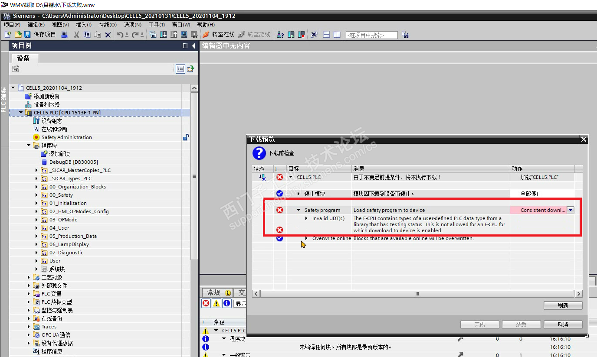Click the 保存项目 save project button
The width and height of the screenshot is (597, 357).
coord(40,35)
